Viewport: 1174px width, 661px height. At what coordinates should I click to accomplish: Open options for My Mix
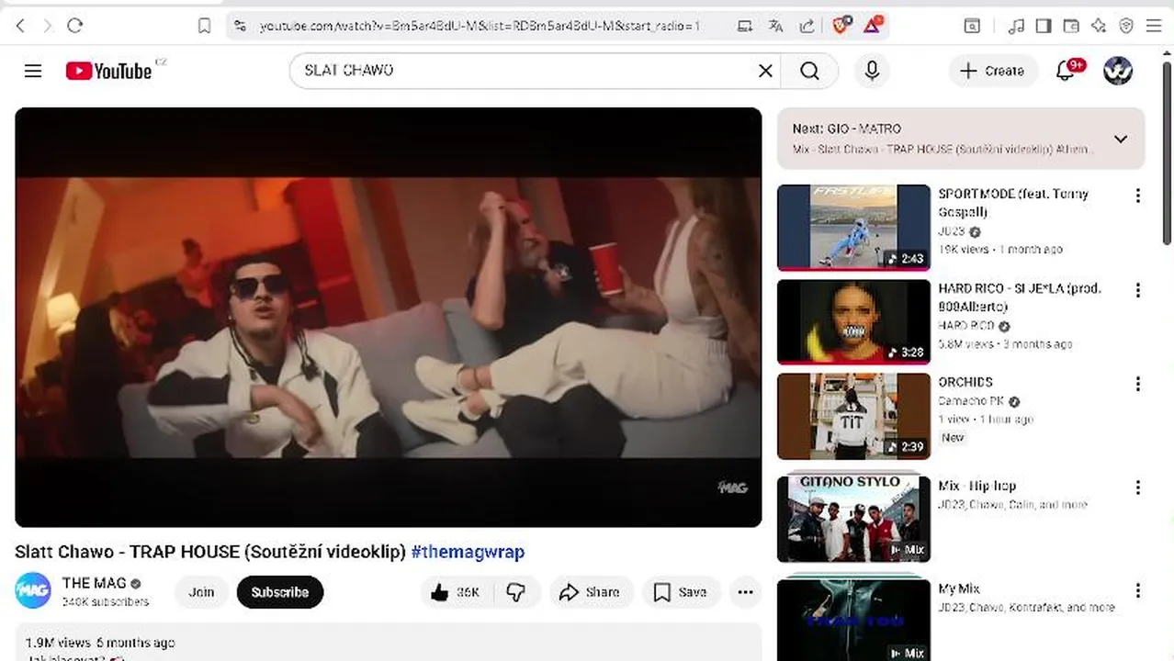click(x=1138, y=590)
